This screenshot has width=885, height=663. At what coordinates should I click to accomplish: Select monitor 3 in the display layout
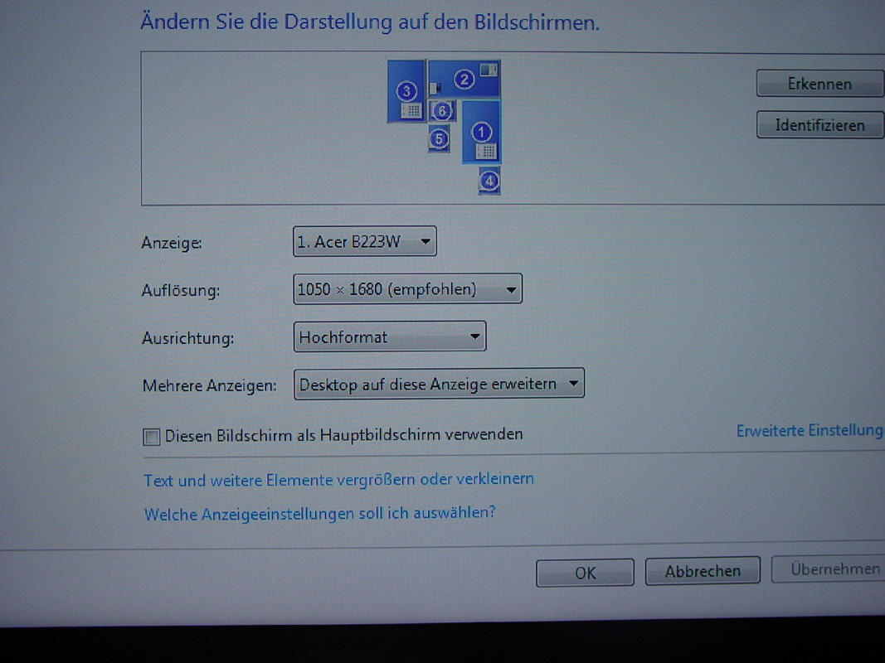406,90
